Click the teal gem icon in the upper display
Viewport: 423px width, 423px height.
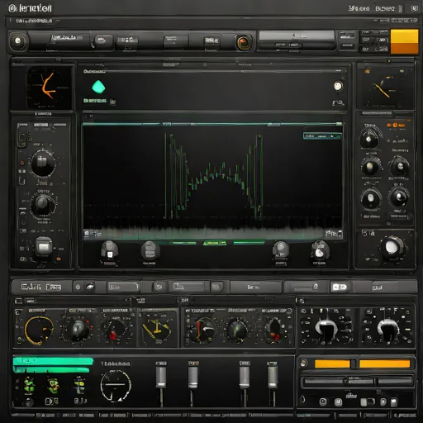[x=98, y=87]
